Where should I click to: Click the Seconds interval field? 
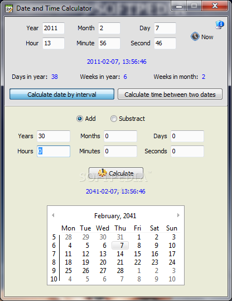click(x=187, y=151)
